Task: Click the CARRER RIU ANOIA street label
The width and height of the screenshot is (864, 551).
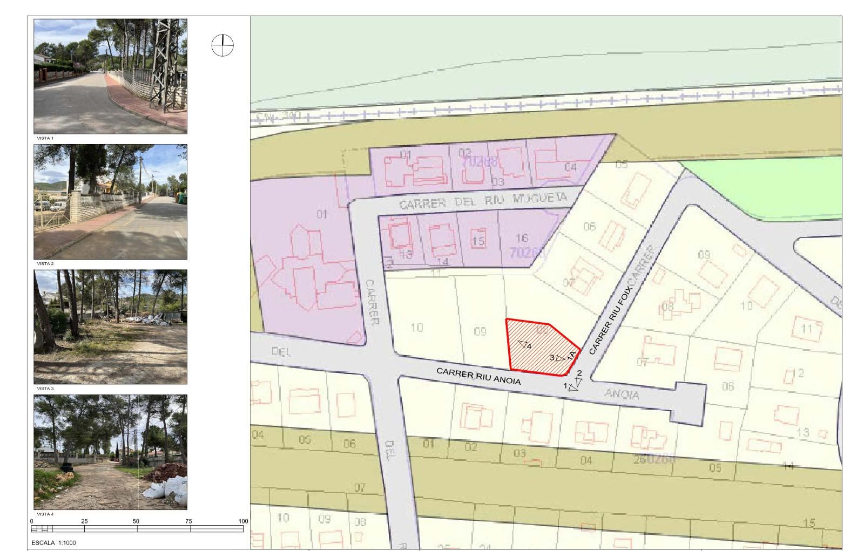Action: click(x=478, y=376)
